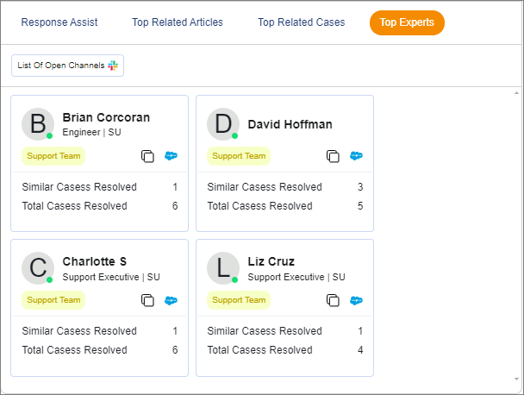Click copy icon on Liz Cruz's card

pyautogui.click(x=333, y=300)
